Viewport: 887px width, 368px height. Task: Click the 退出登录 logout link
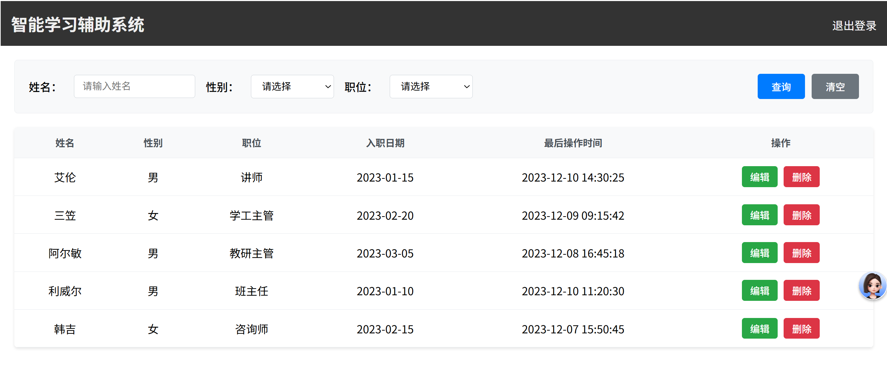tap(854, 26)
